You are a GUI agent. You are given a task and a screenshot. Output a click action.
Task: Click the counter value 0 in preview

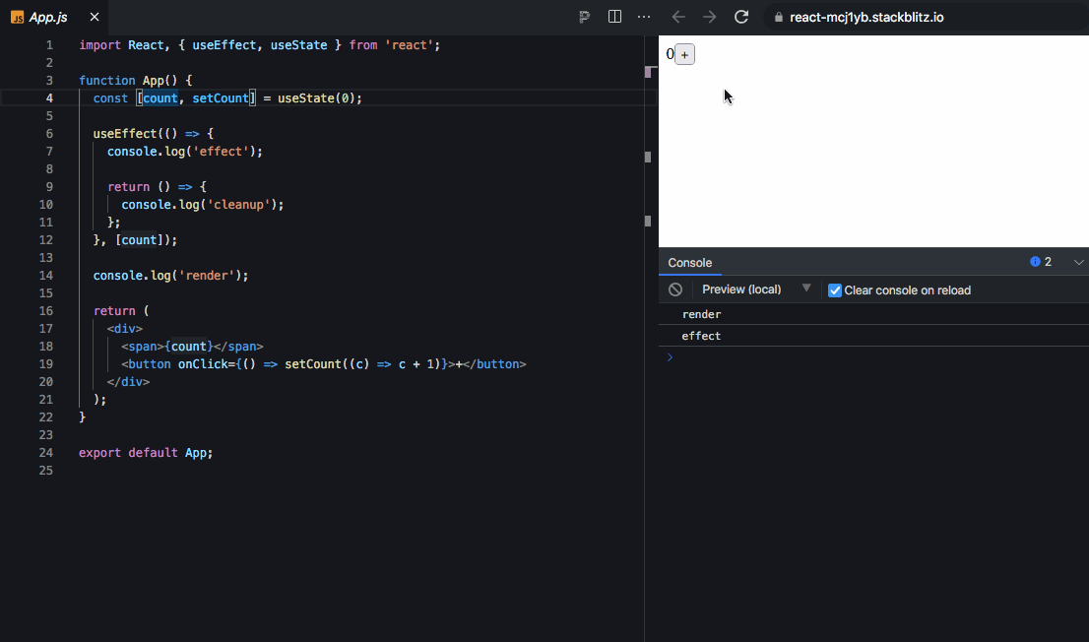pyautogui.click(x=670, y=53)
